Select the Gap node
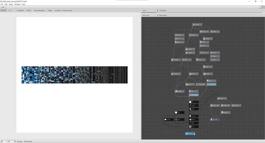This screenshot has height=143, width=265. 187,60
